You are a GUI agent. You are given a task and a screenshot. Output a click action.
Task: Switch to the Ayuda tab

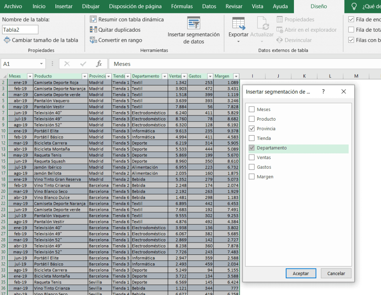pos(280,6)
